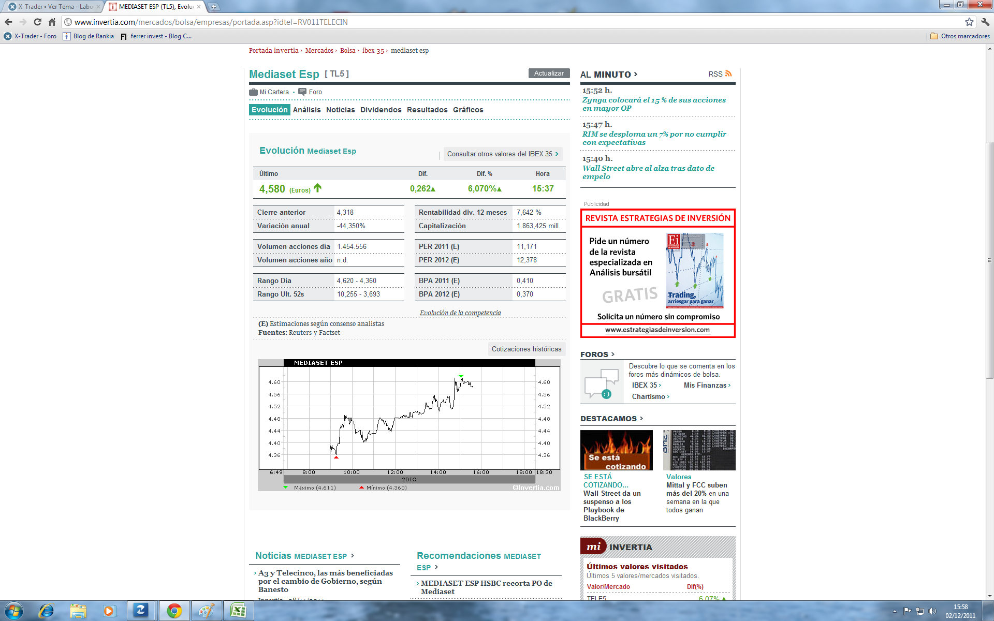Expand Otros marcadores bookmarks folder
Image resolution: width=994 pixels, height=621 pixels.
960,36
